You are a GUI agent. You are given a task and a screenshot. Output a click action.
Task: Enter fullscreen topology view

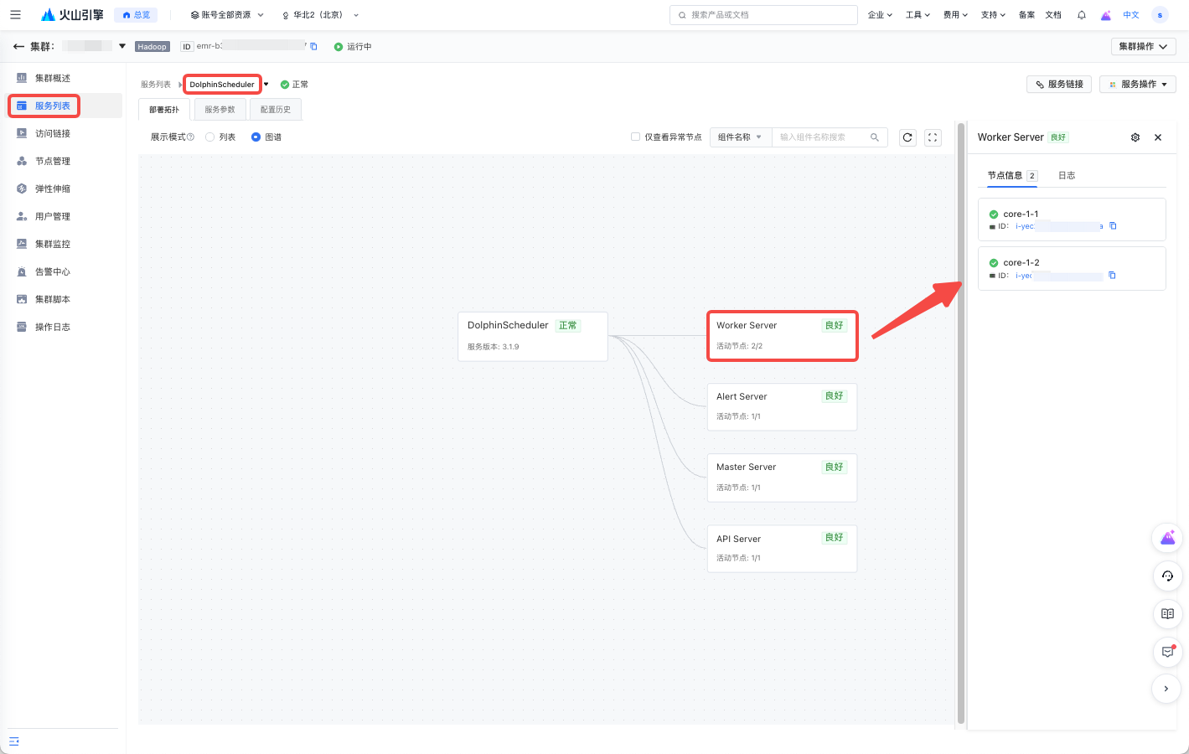click(x=933, y=137)
